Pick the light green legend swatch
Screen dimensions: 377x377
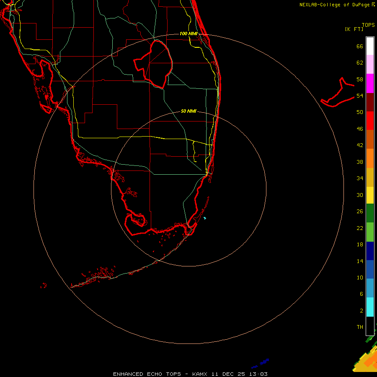click(370, 232)
